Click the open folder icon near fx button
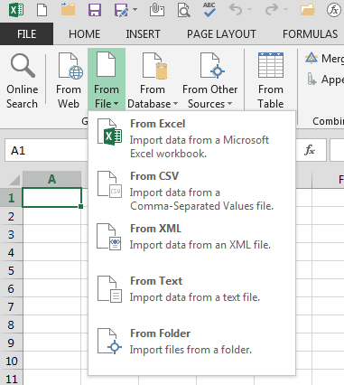Viewport: 344px width, 385px height. 307,10
